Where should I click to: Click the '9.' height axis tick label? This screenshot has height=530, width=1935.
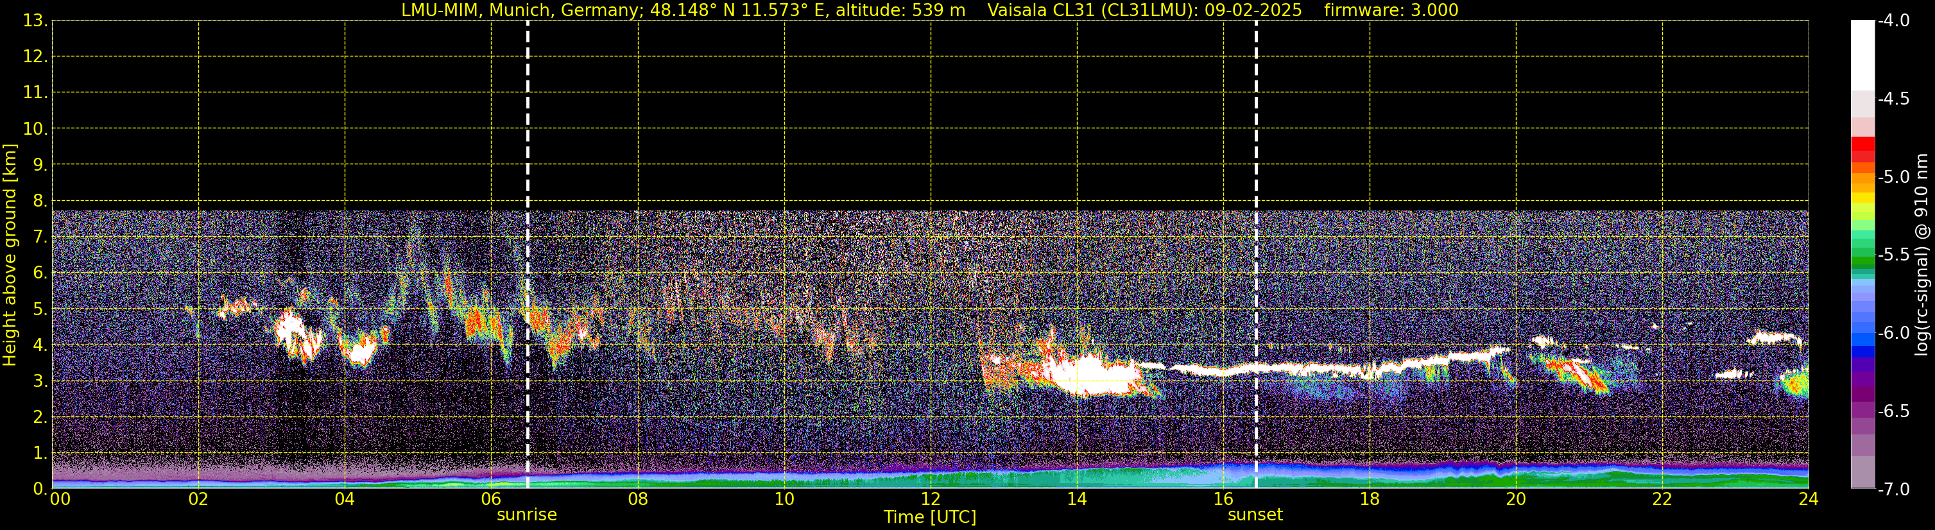pyautogui.click(x=40, y=164)
